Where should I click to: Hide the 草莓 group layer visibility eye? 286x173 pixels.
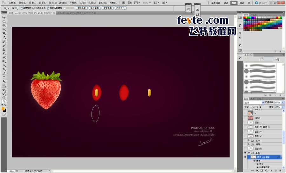click(245, 153)
